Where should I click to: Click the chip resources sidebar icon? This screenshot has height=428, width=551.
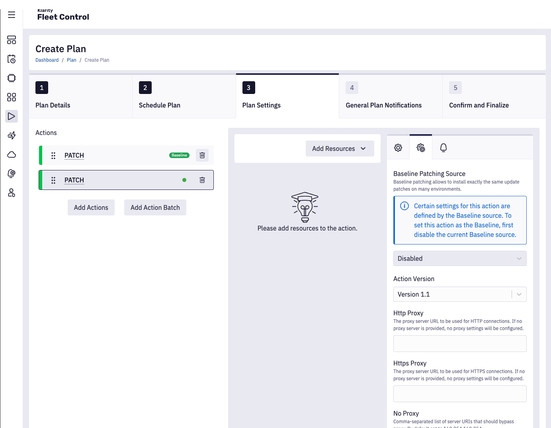pos(12,78)
